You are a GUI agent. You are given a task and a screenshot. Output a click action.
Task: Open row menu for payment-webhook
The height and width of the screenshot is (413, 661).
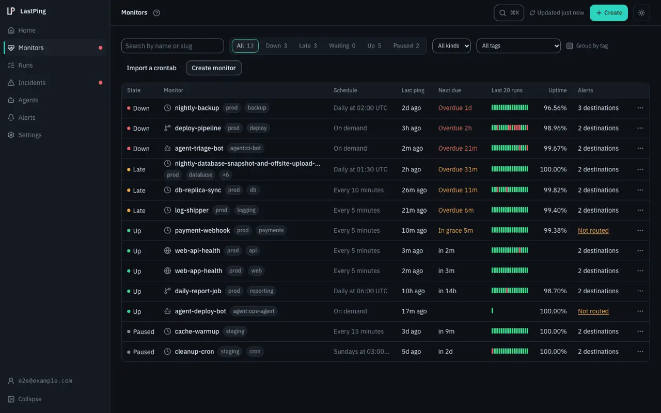pos(640,230)
